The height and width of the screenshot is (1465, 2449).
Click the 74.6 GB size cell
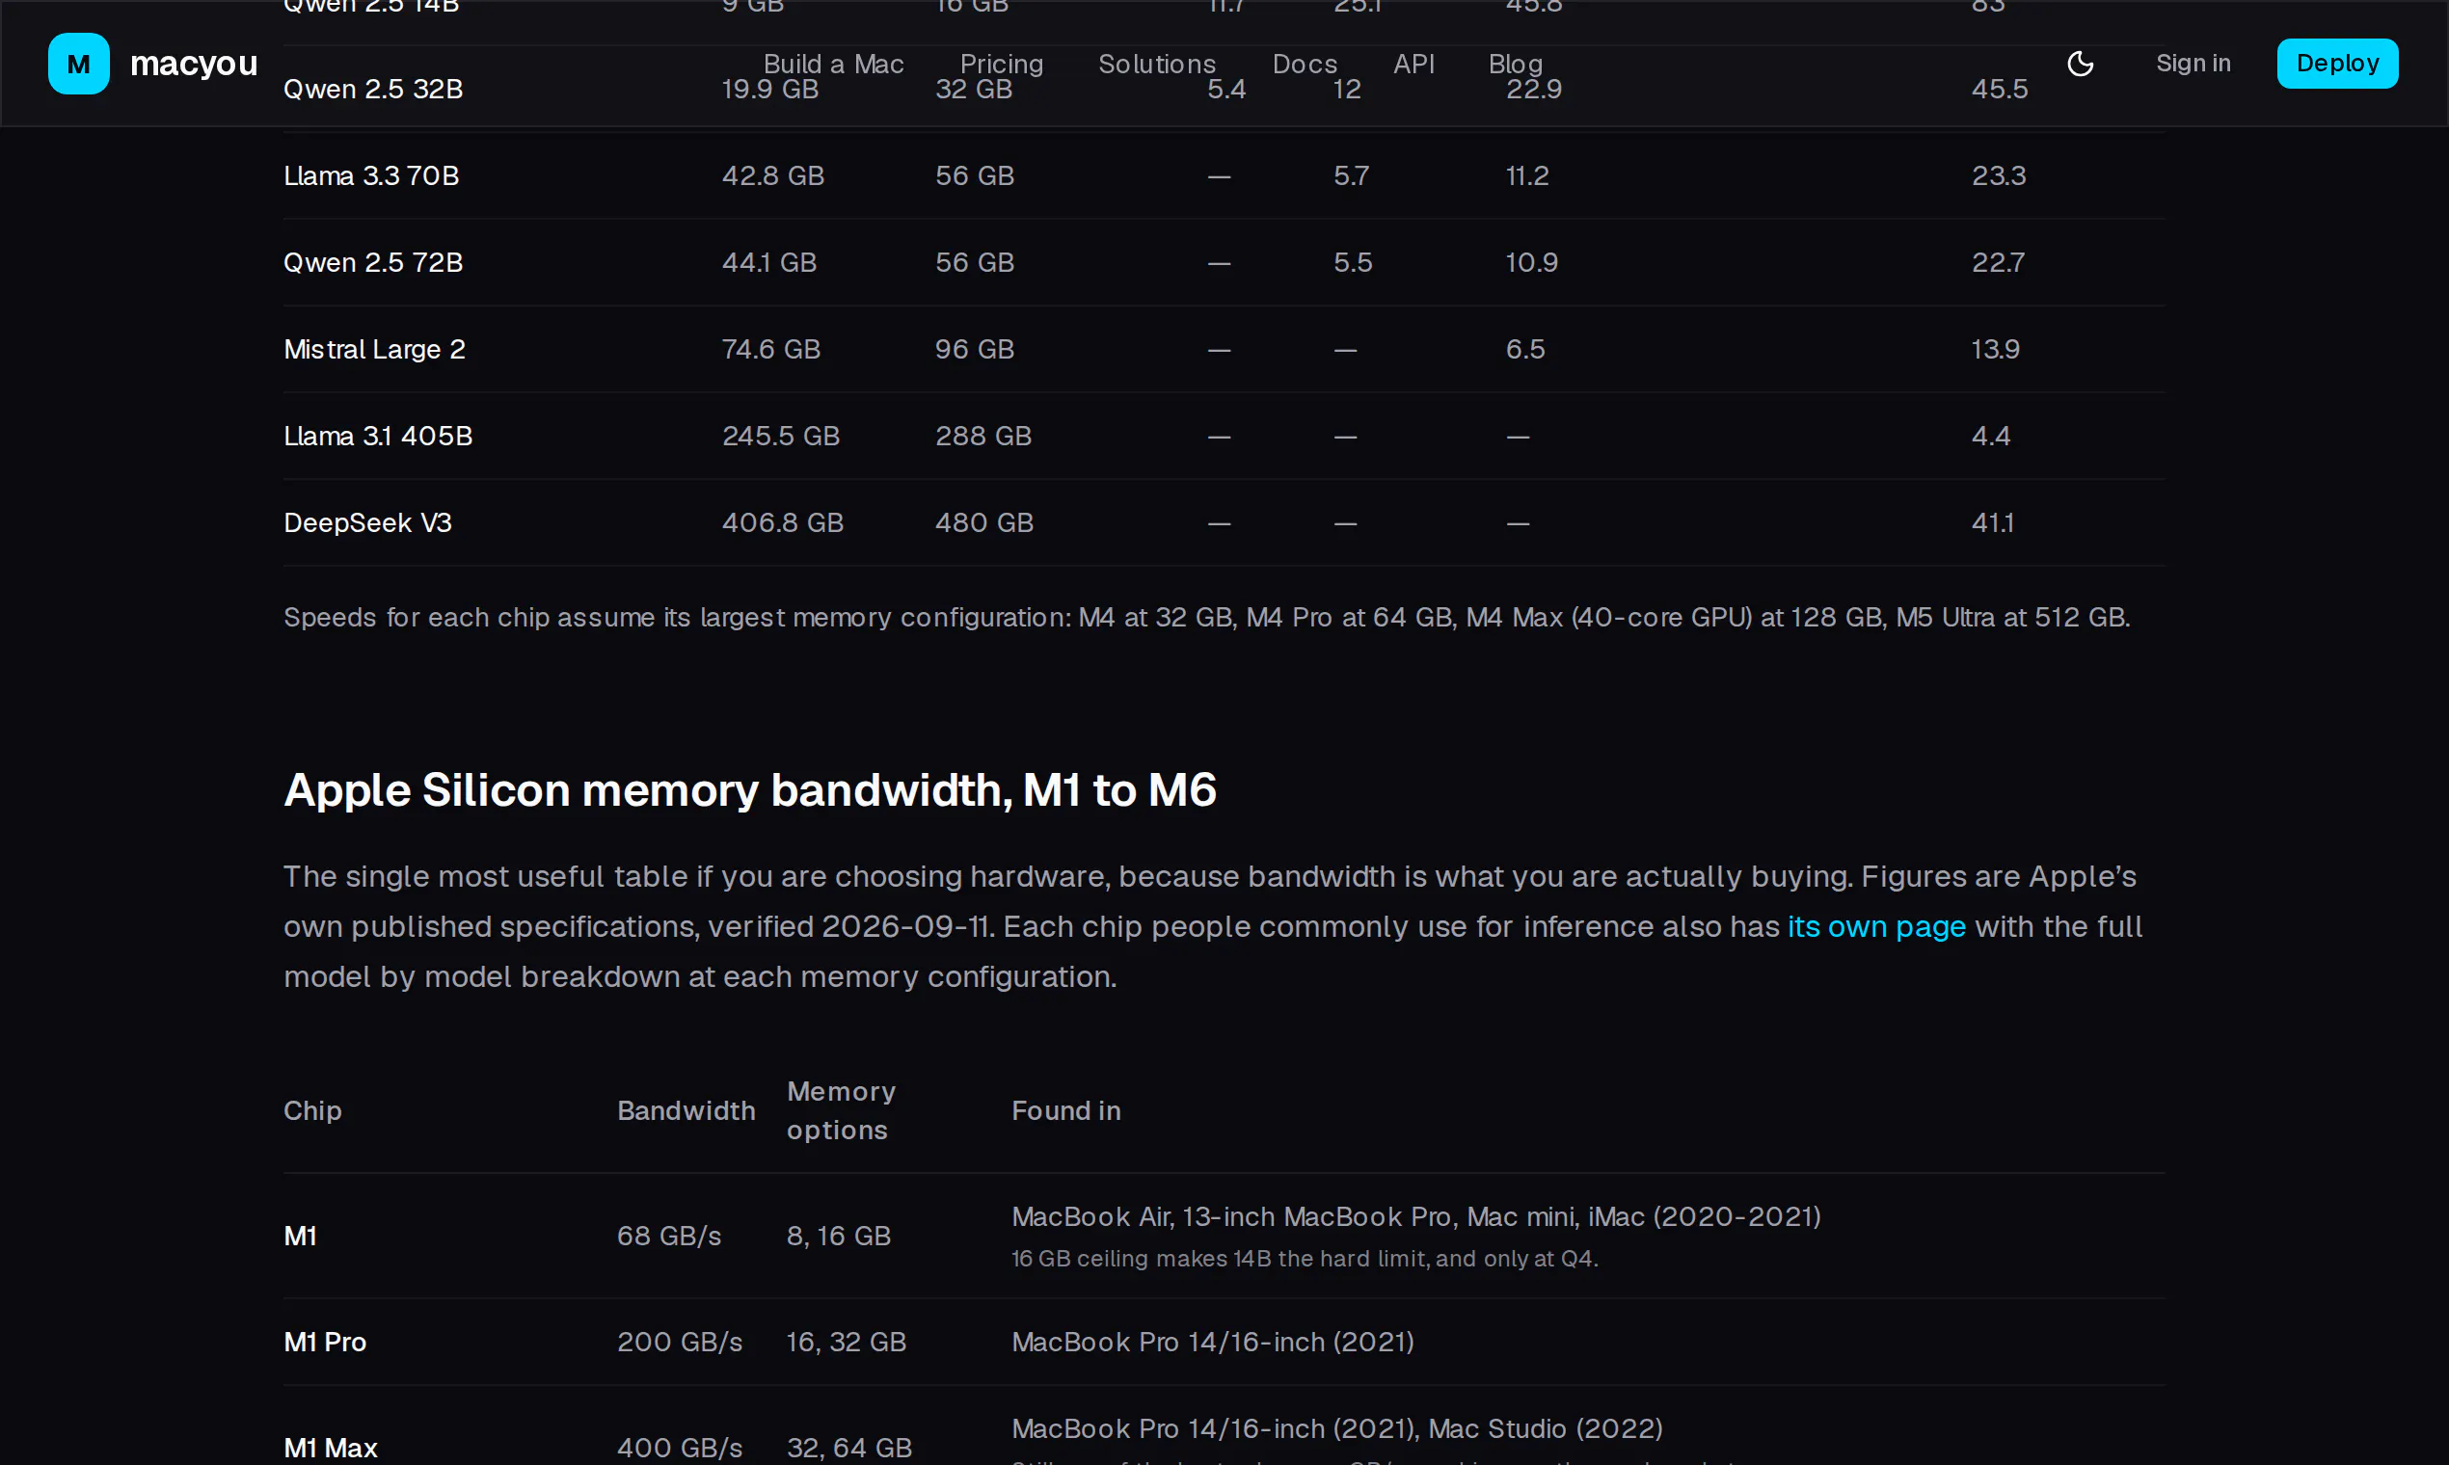(x=770, y=350)
